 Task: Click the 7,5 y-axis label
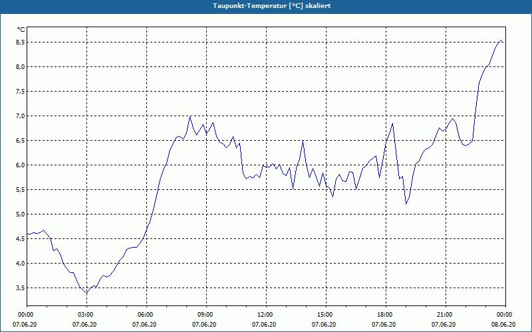21,92
